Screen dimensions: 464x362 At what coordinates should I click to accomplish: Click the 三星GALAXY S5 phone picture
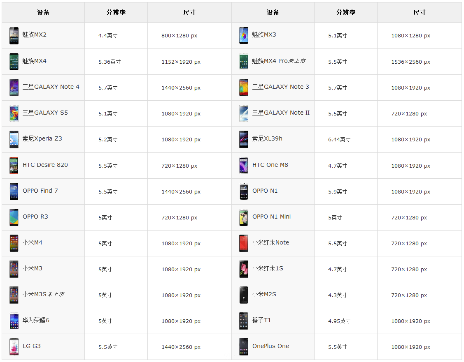coord(14,114)
